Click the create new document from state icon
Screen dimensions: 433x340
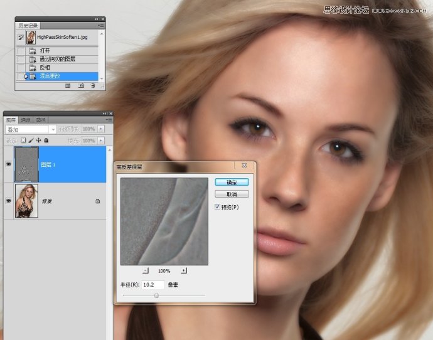pos(68,86)
